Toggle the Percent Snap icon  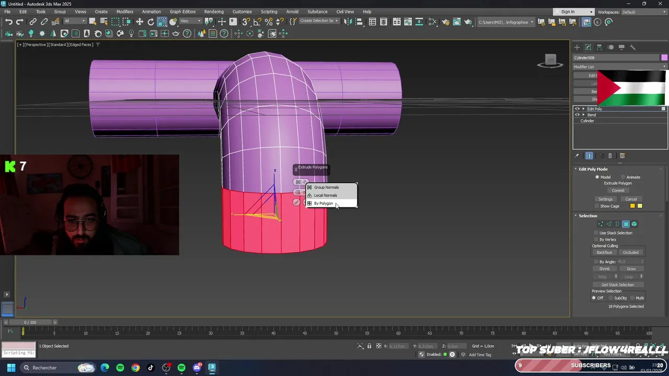click(269, 22)
